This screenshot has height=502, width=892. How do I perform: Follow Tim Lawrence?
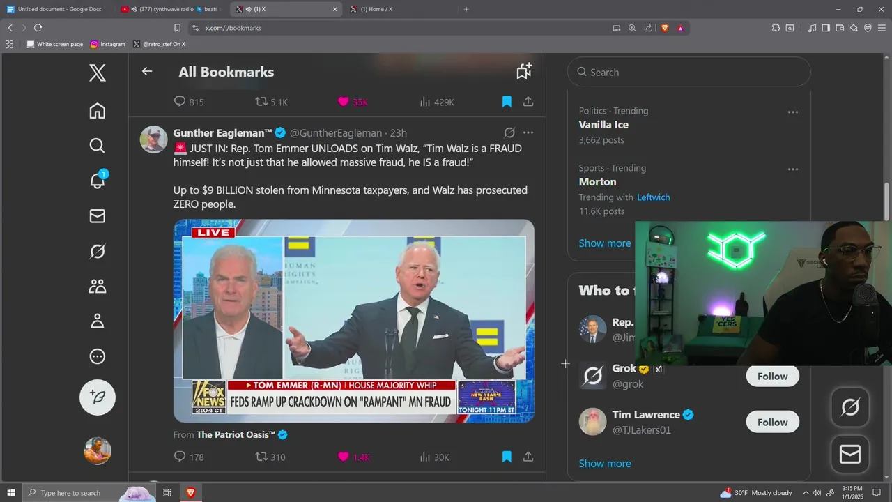click(x=772, y=423)
